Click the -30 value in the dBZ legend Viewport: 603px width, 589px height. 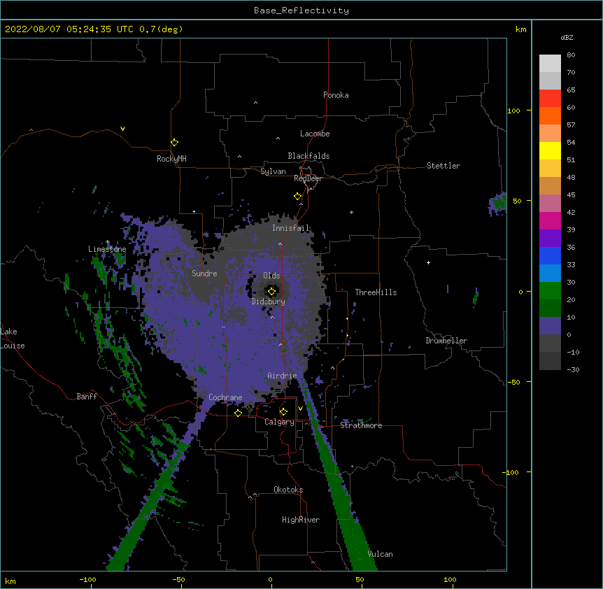573,369
